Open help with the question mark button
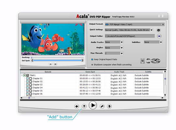The height and width of the screenshot is (130, 176). (84, 106)
